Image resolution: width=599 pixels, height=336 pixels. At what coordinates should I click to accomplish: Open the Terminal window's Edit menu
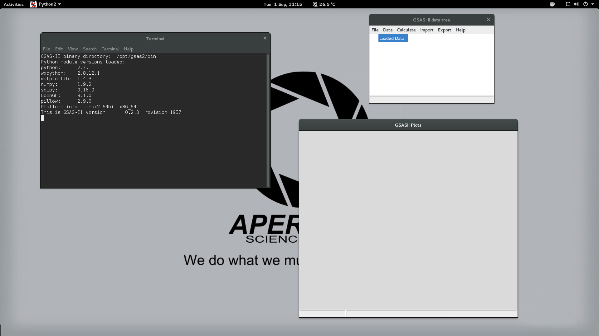click(x=59, y=49)
